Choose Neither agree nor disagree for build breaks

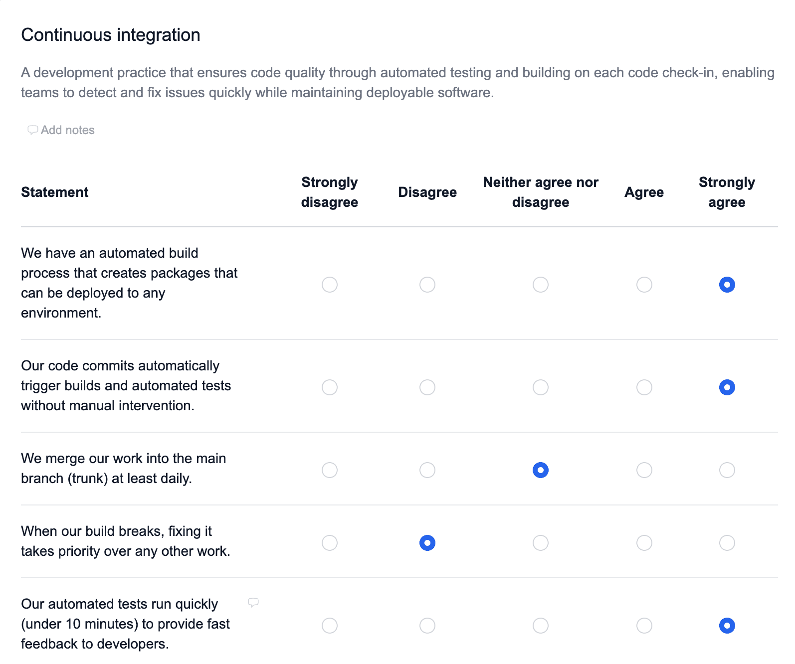(541, 543)
